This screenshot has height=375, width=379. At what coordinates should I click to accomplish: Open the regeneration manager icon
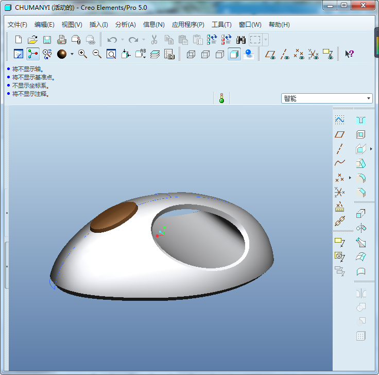point(227,40)
